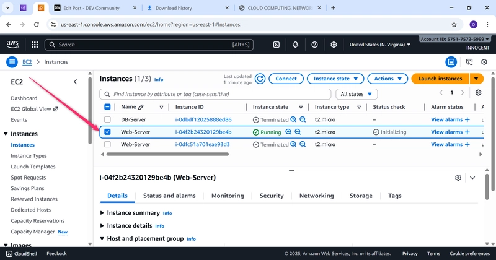Open EC2 Global View sidebar link

[x=34, y=109]
